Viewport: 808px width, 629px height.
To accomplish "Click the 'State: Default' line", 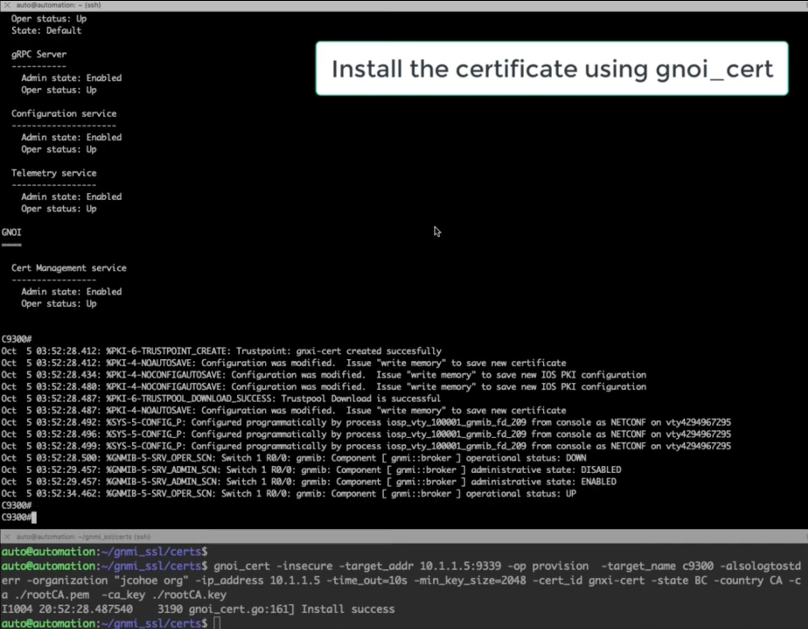I will coord(46,30).
